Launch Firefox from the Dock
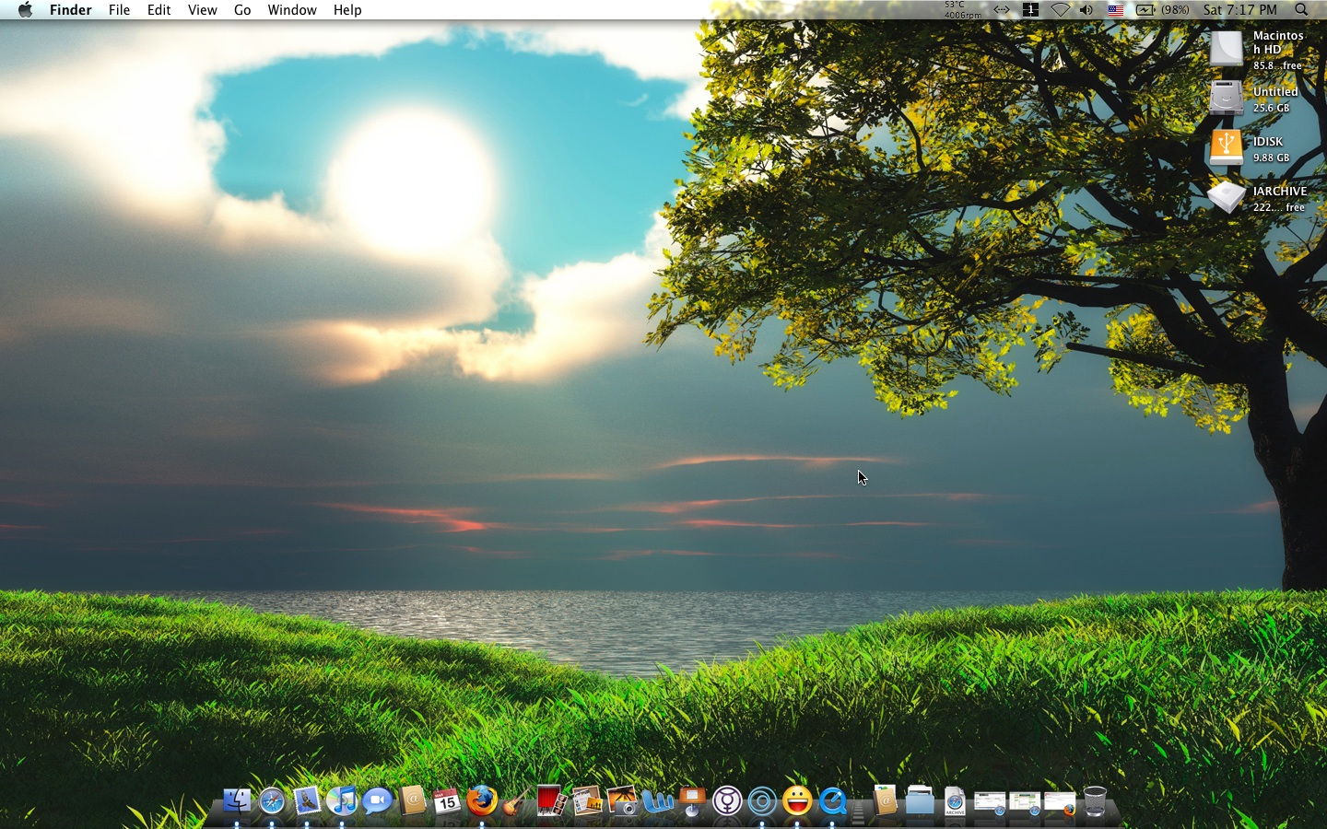Screen dimensions: 1327x829 [482, 800]
